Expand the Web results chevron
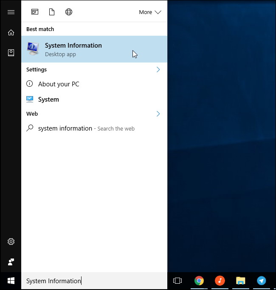The height and width of the screenshot is (290, 276). coord(158,114)
